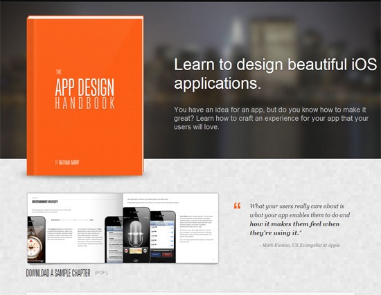Click the App Design Handbook title text
Image resolution: width=381 pixels, height=295 pixels.
pyautogui.click(x=85, y=94)
